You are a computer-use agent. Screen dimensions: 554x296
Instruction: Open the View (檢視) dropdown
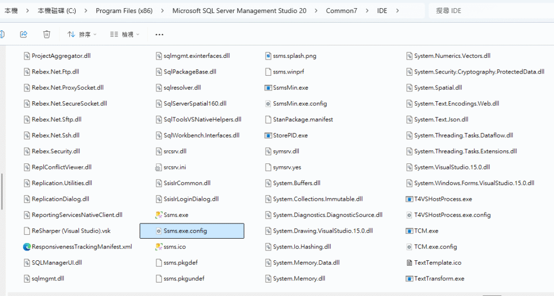click(x=125, y=34)
